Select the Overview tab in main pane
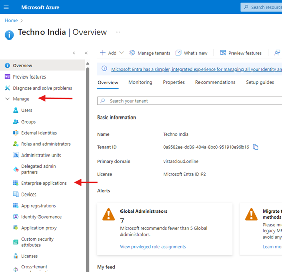 [x=108, y=83]
